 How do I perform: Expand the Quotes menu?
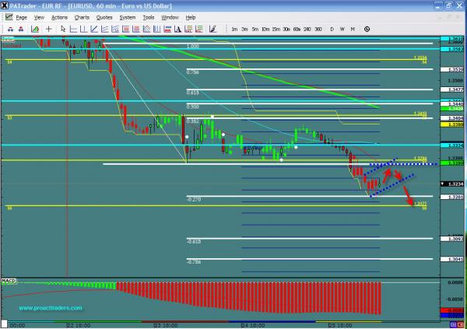coord(104,16)
